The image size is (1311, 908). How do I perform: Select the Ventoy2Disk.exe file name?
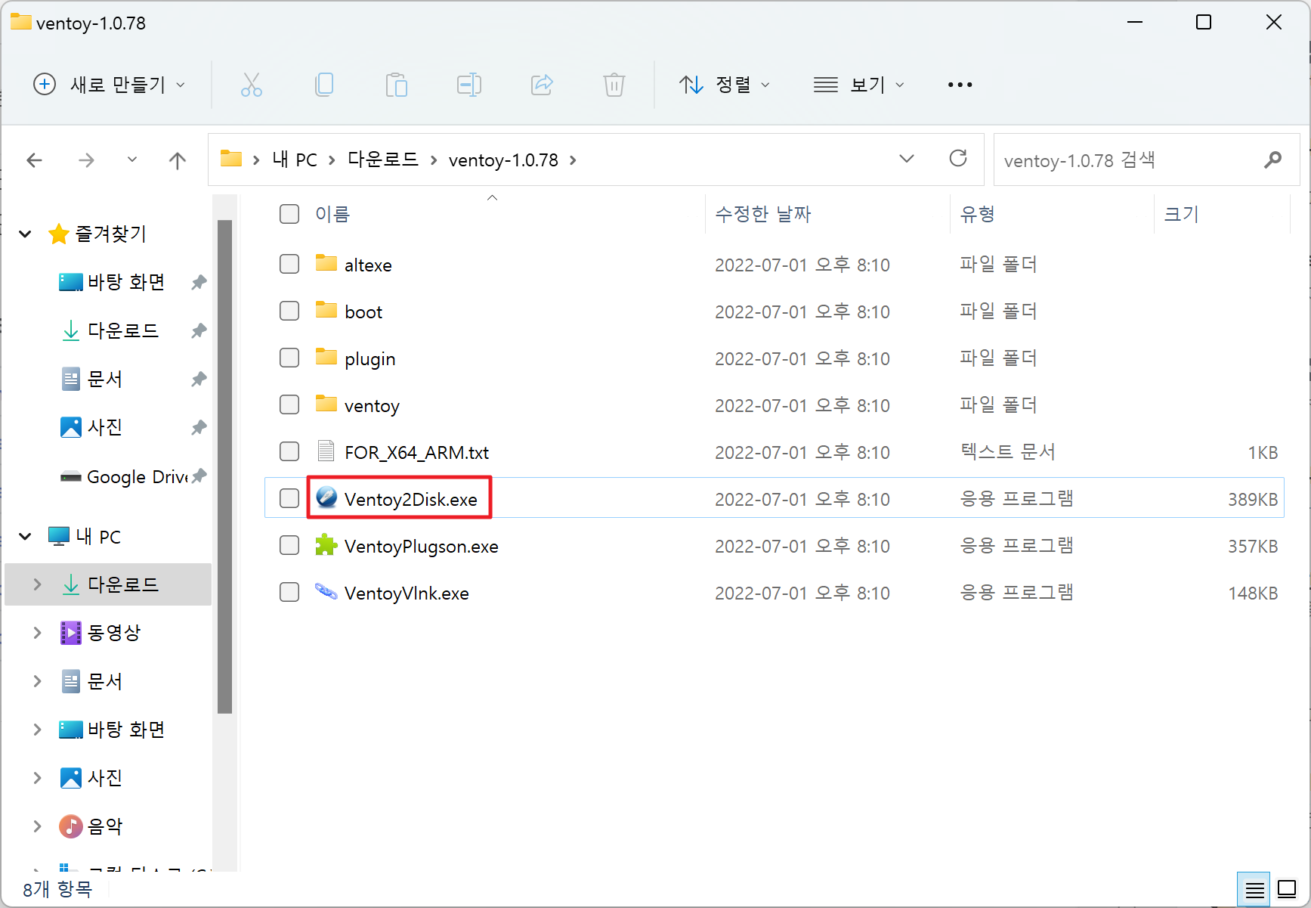coord(410,499)
